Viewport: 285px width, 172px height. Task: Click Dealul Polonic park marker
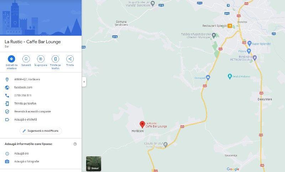pos(229,76)
